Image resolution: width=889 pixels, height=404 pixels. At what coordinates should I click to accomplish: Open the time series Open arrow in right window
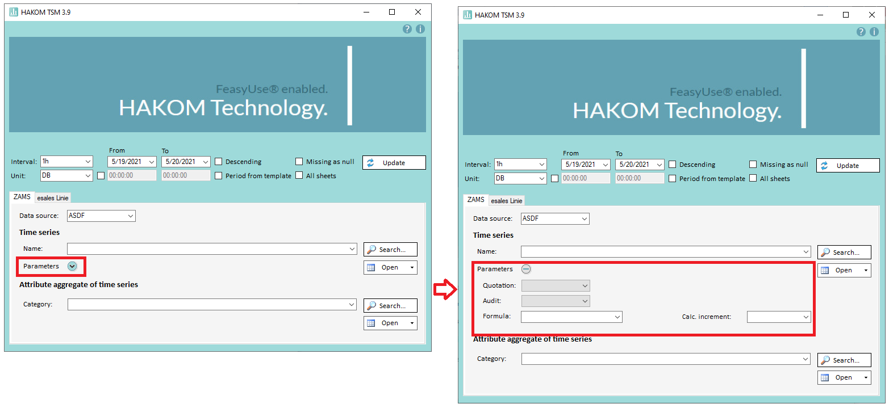pyautogui.click(x=865, y=271)
